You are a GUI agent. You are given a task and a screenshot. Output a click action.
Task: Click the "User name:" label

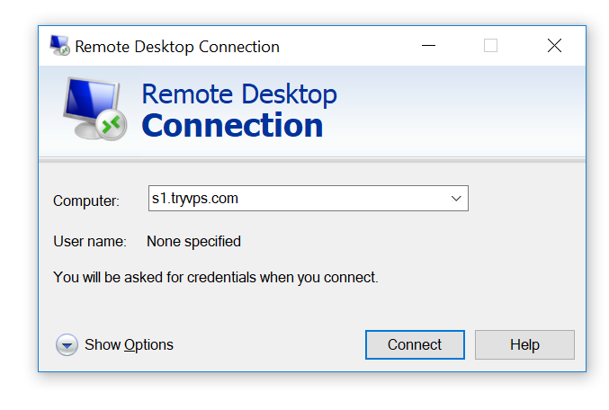(90, 242)
